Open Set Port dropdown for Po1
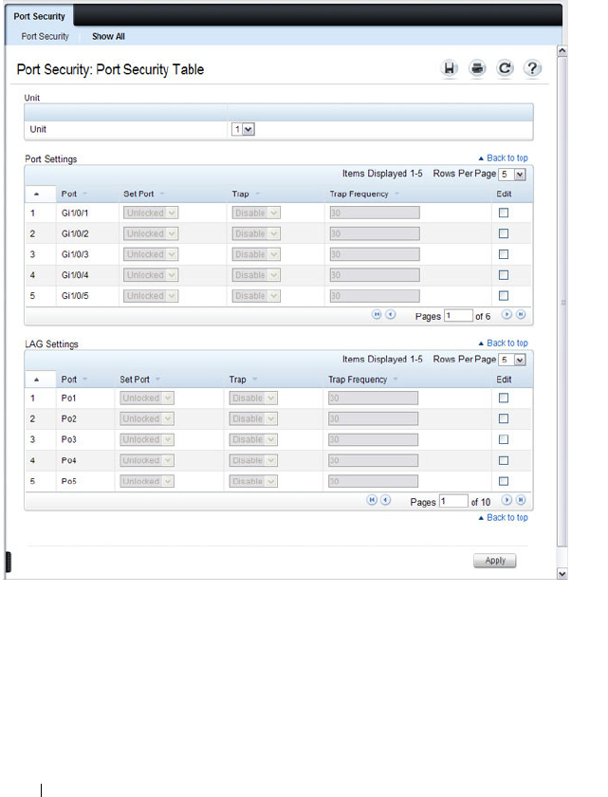The height and width of the screenshot is (797, 608). click(147, 398)
